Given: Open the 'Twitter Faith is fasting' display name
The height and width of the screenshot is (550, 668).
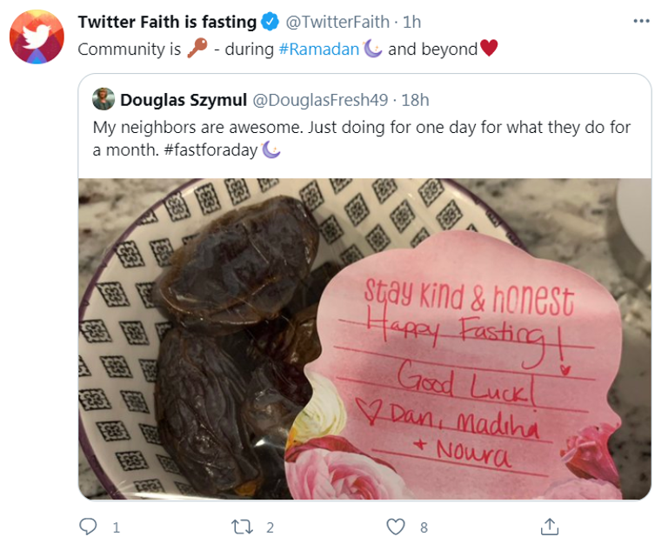Looking at the screenshot, I should pyautogui.click(x=167, y=22).
